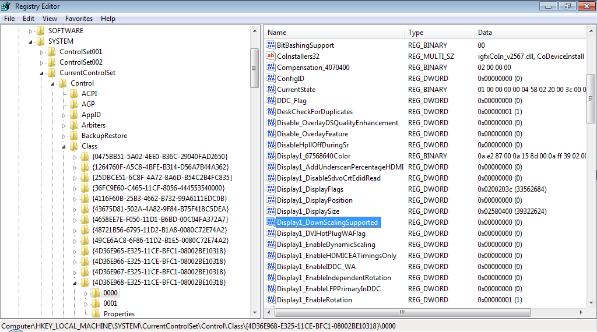Click the Display1_DisplayFlags value icon
Viewport: 597px width, 332px height.
coord(271,189)
